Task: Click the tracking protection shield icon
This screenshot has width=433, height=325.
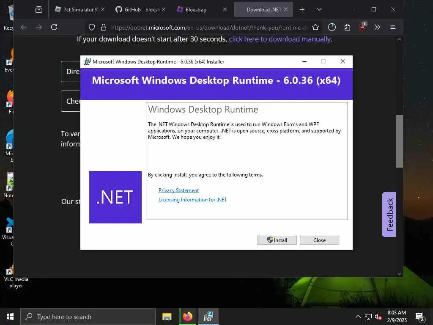Action: [92, 27]
